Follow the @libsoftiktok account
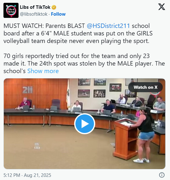Viewport: 170px width, 180px height. (58, 14)
